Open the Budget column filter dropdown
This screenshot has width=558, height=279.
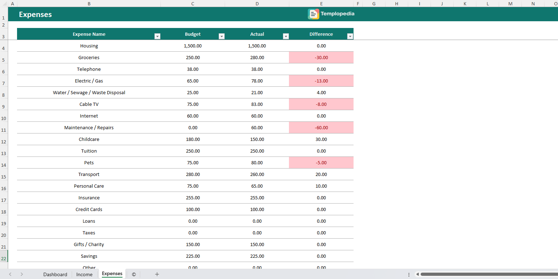[221, 36]
